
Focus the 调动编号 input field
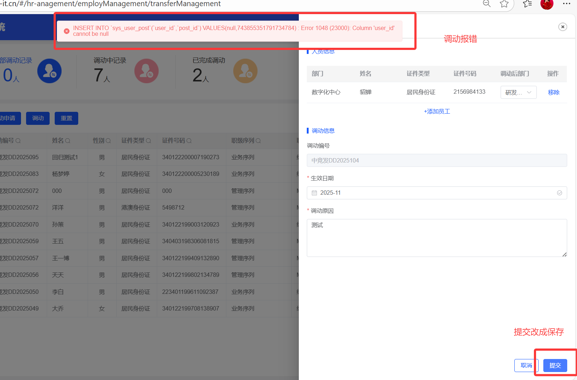click(x=437, y=160)
